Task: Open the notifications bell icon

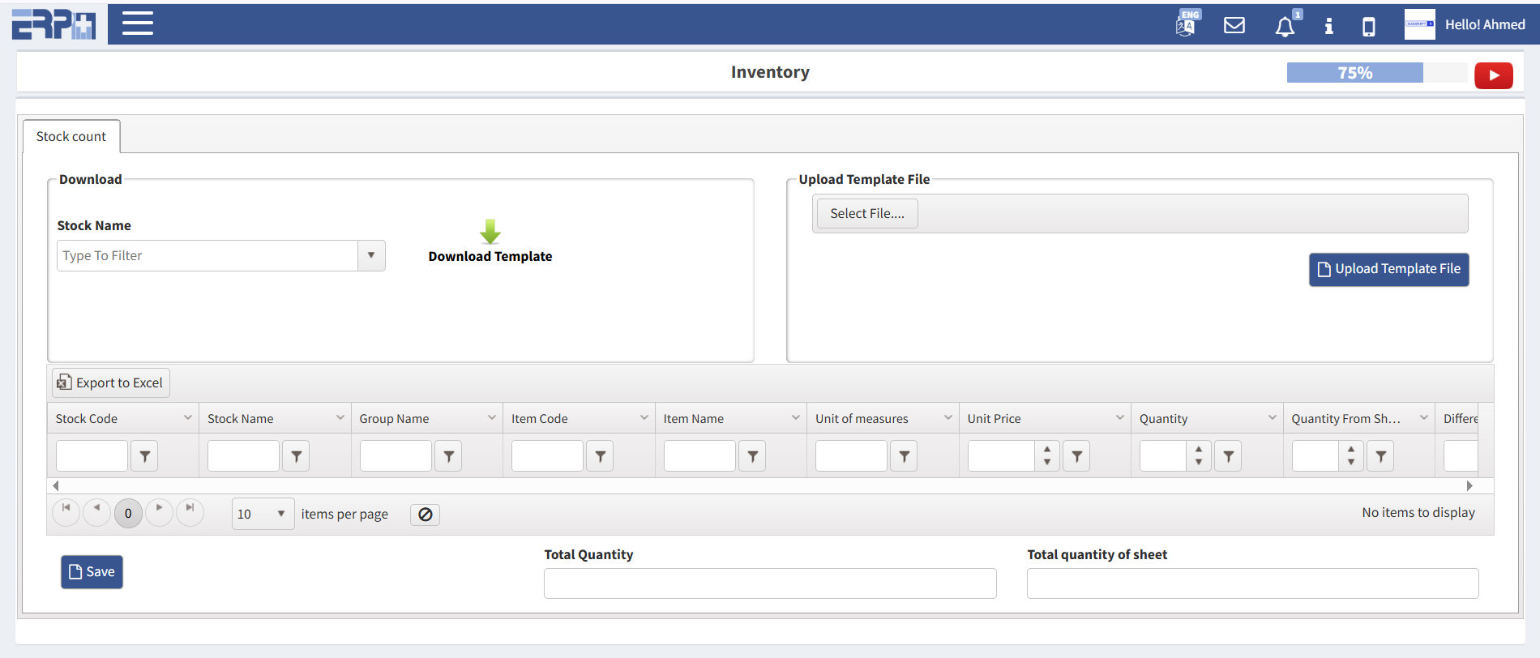Action: tap(1285, 27)
